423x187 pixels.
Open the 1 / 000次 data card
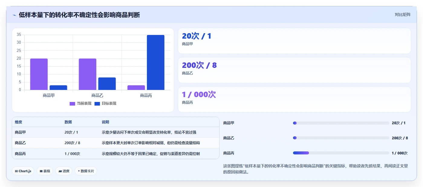(294, 99)
